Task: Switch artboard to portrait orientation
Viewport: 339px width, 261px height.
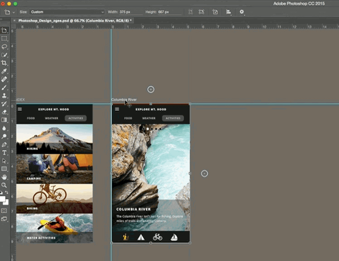Action: tap(190, 12)
